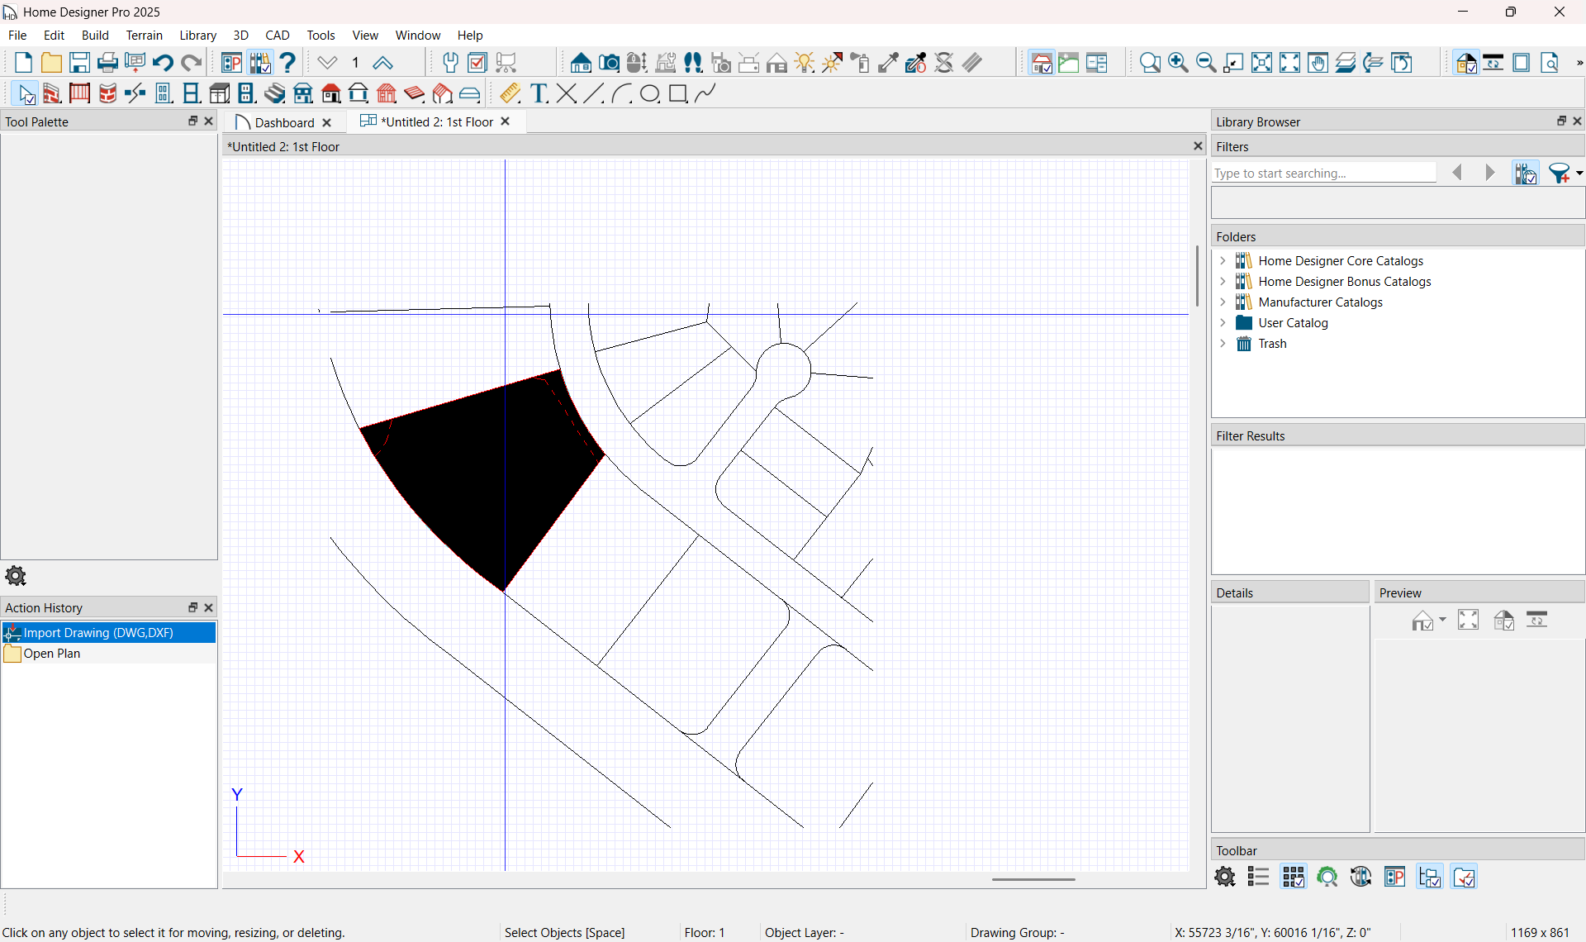Expand the User Catalog folder
This screenshot has height=942, width=1586.
point(1223,322)
